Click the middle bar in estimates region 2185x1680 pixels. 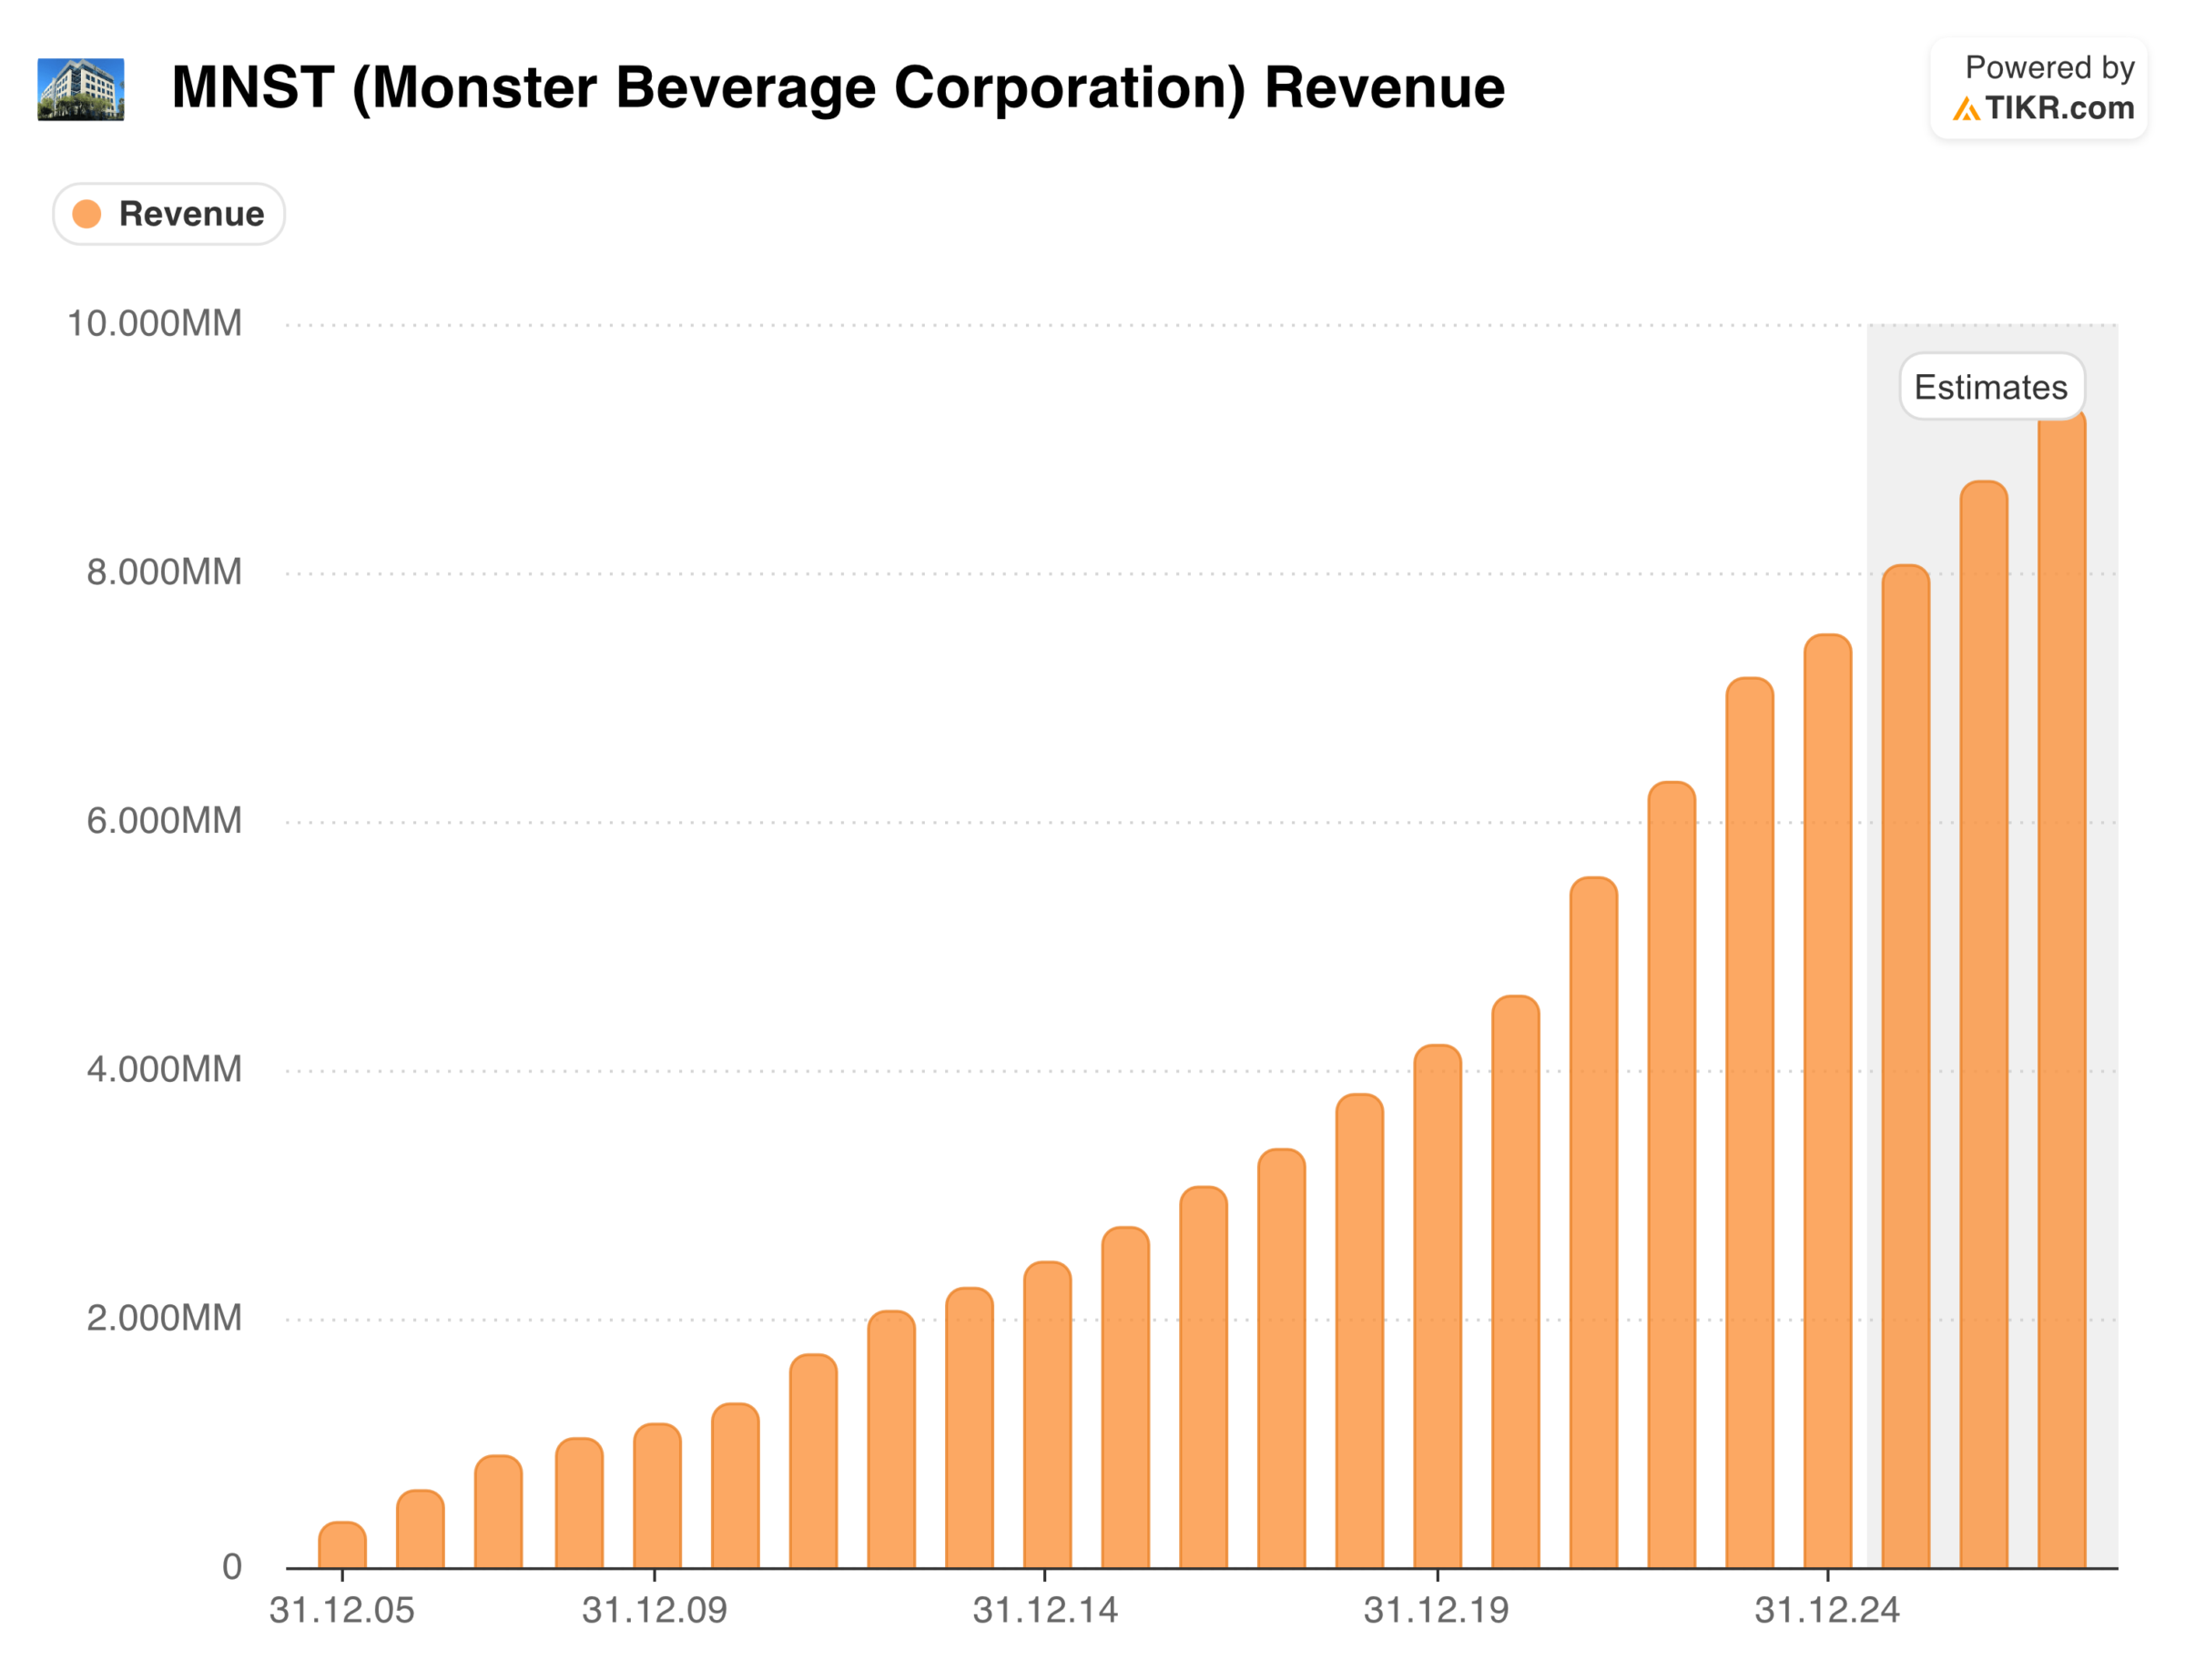[1983, 1024]
